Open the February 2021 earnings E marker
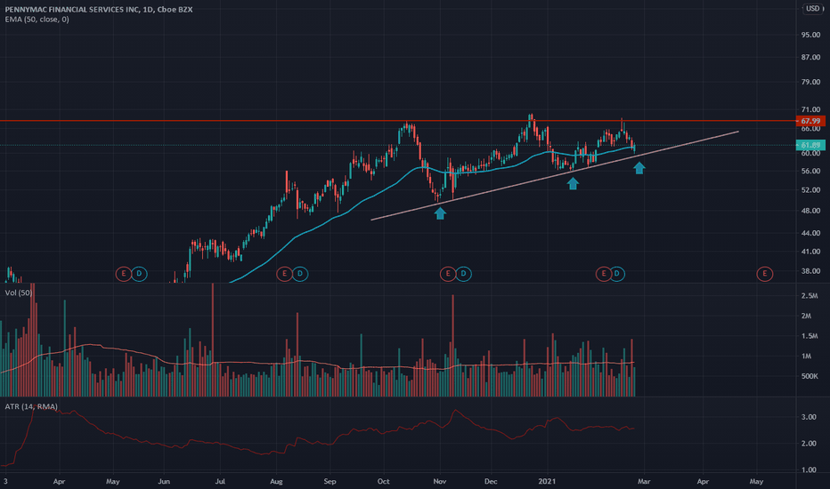 coord(604,274)
